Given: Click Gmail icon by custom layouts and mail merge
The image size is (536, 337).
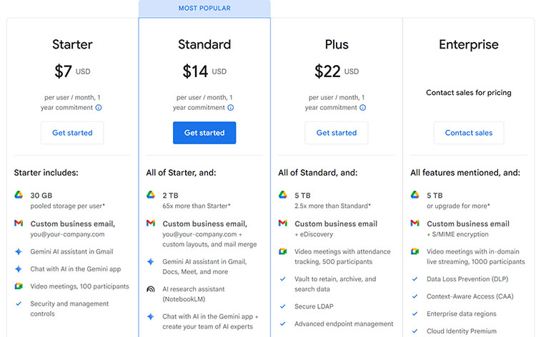Looking at the screenshot, I should point(151,223).
